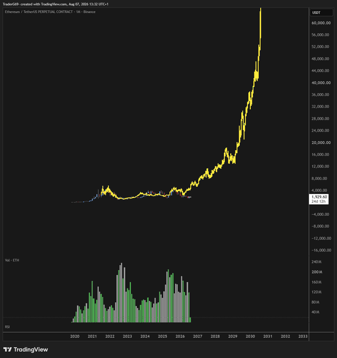Click the negative −4,000.00 price axis label
The height and width of the screenshot is (358, 337).
click(320, 214)
